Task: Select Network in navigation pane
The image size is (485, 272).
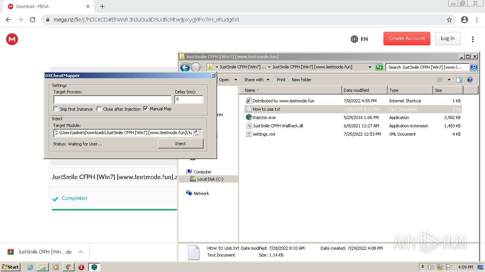Action: (x=201, y=193)
